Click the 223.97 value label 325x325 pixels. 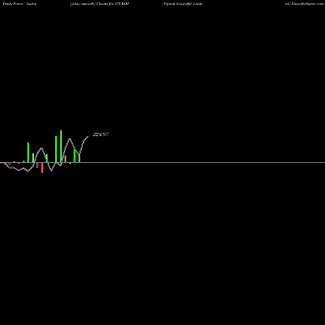[101, 135]
